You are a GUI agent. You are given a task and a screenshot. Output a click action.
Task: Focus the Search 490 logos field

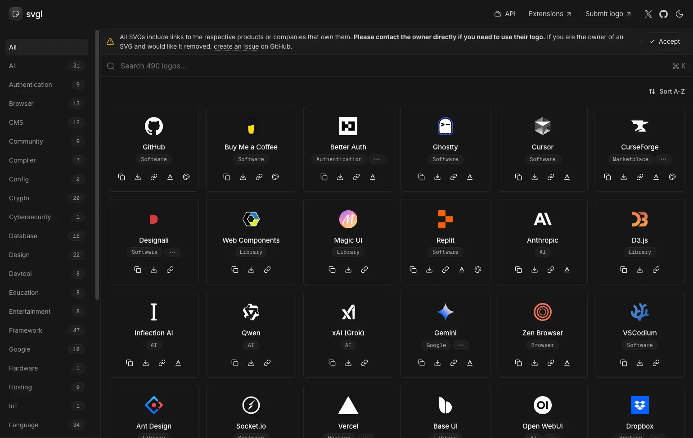[397, 66]
